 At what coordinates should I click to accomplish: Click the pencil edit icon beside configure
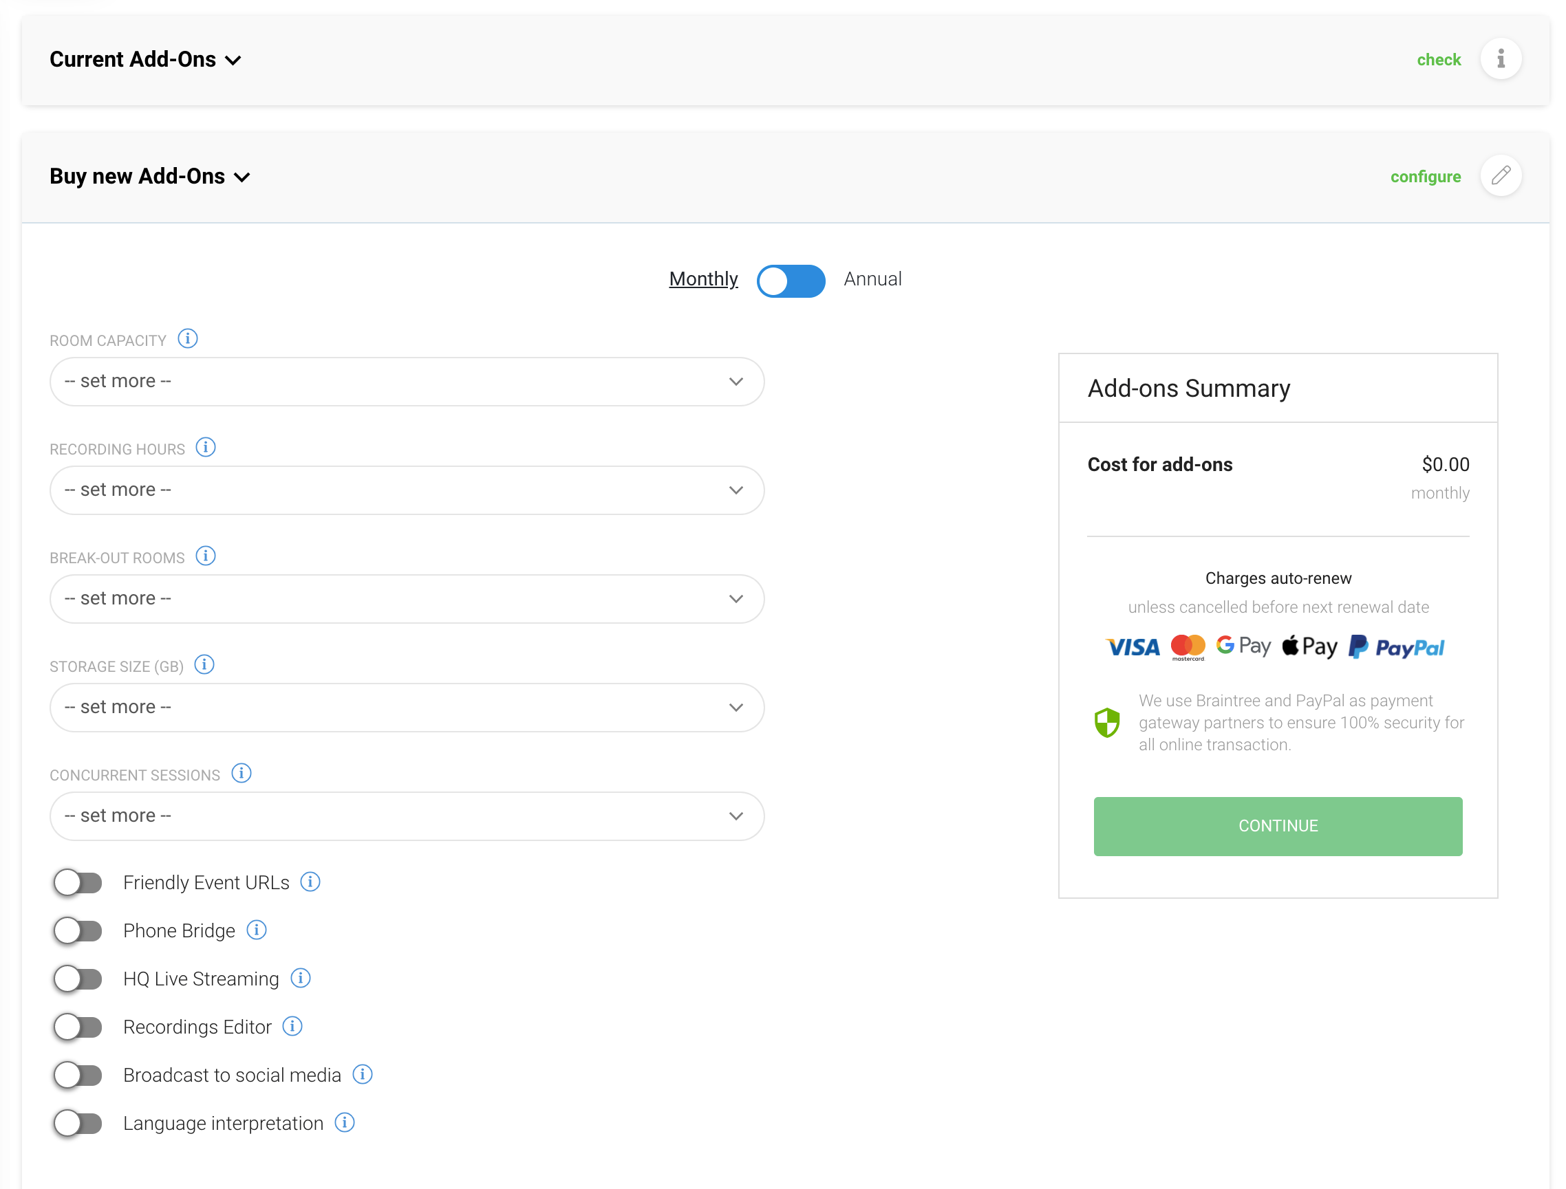(1500, 175)
